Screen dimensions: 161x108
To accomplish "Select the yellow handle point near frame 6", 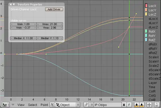I will click(x=46, y=54).
